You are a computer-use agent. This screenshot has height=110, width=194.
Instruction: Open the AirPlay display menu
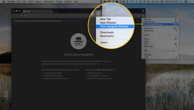pyautogui.click(x=141, y=2)
